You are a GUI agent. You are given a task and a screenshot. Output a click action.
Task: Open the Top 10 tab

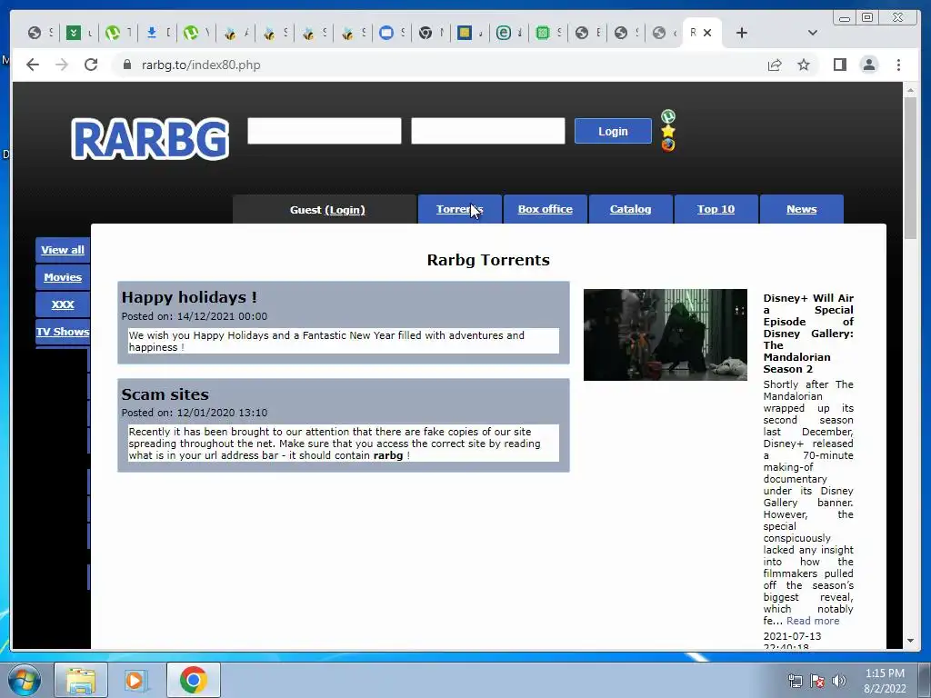[x=716, y=209]
